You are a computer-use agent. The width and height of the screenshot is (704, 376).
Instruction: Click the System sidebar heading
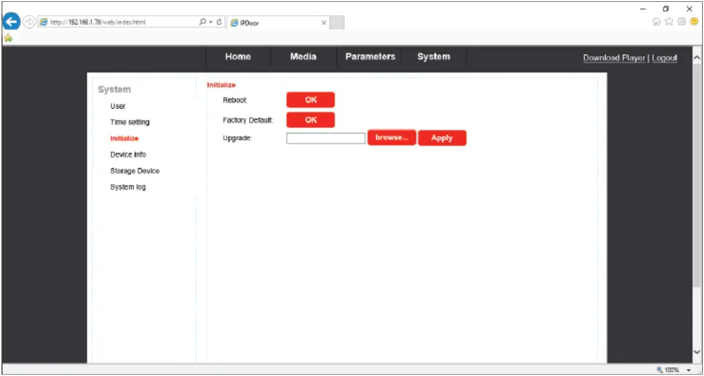[x=115, y=89]
